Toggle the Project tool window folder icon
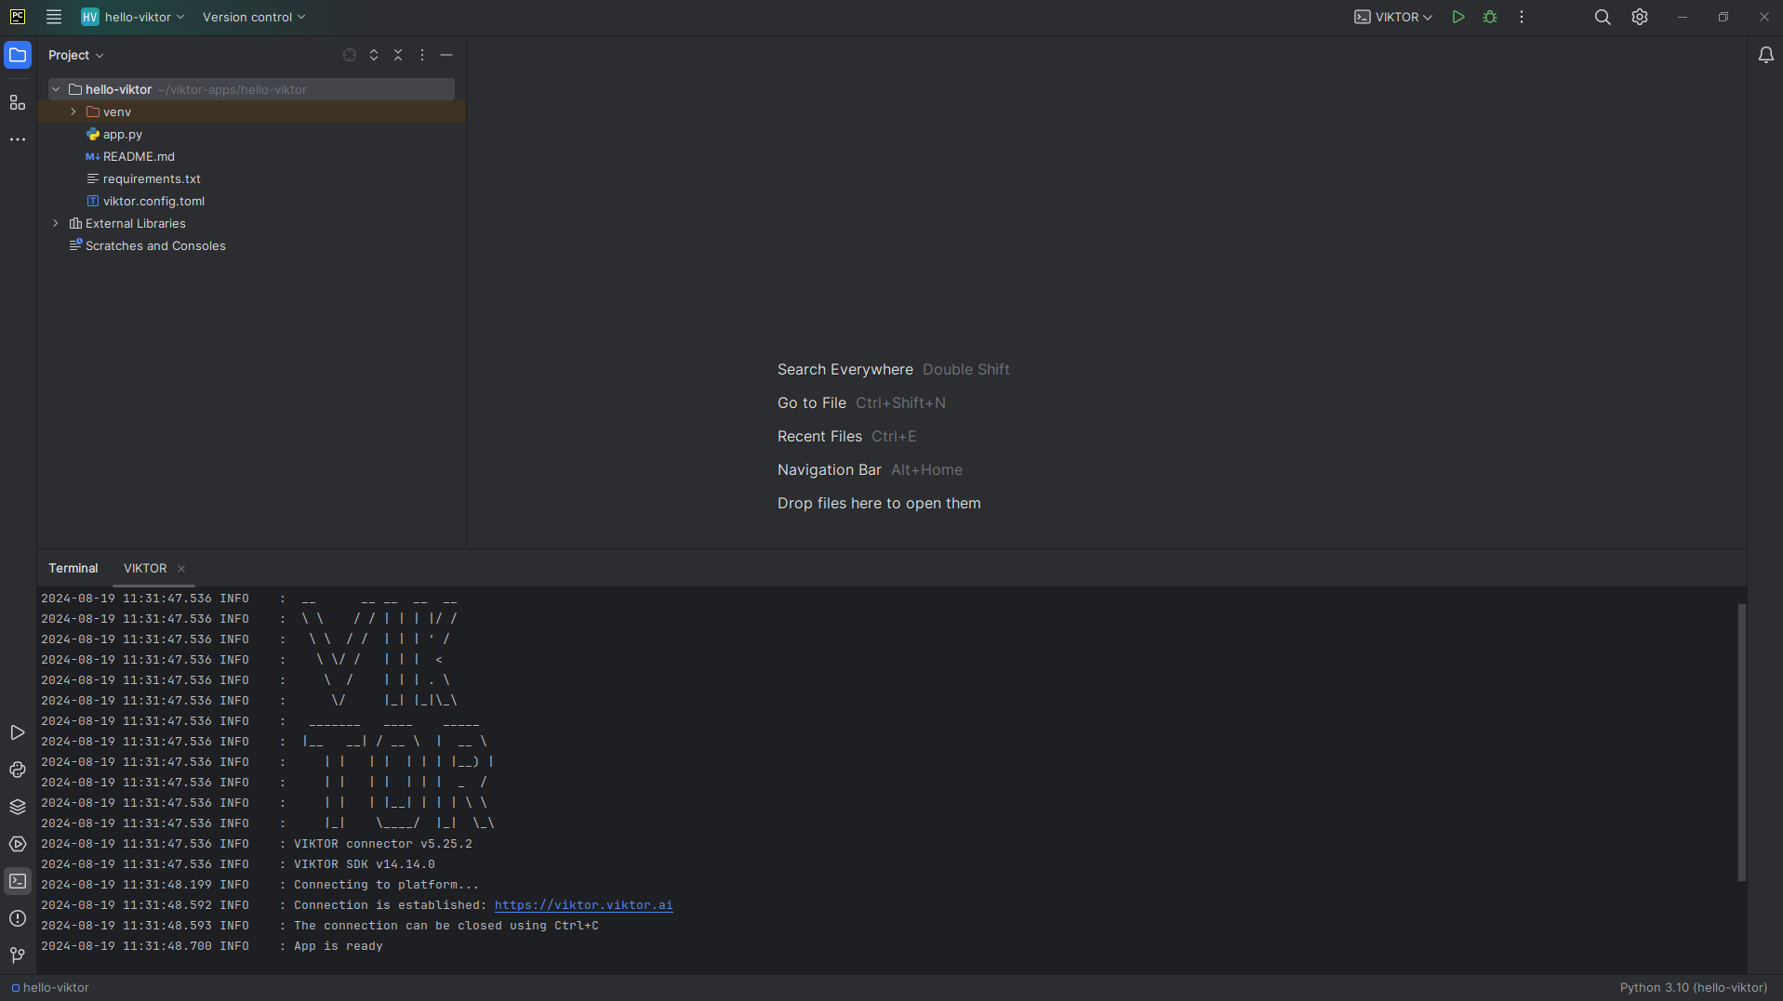 click(x=17, y=56)
